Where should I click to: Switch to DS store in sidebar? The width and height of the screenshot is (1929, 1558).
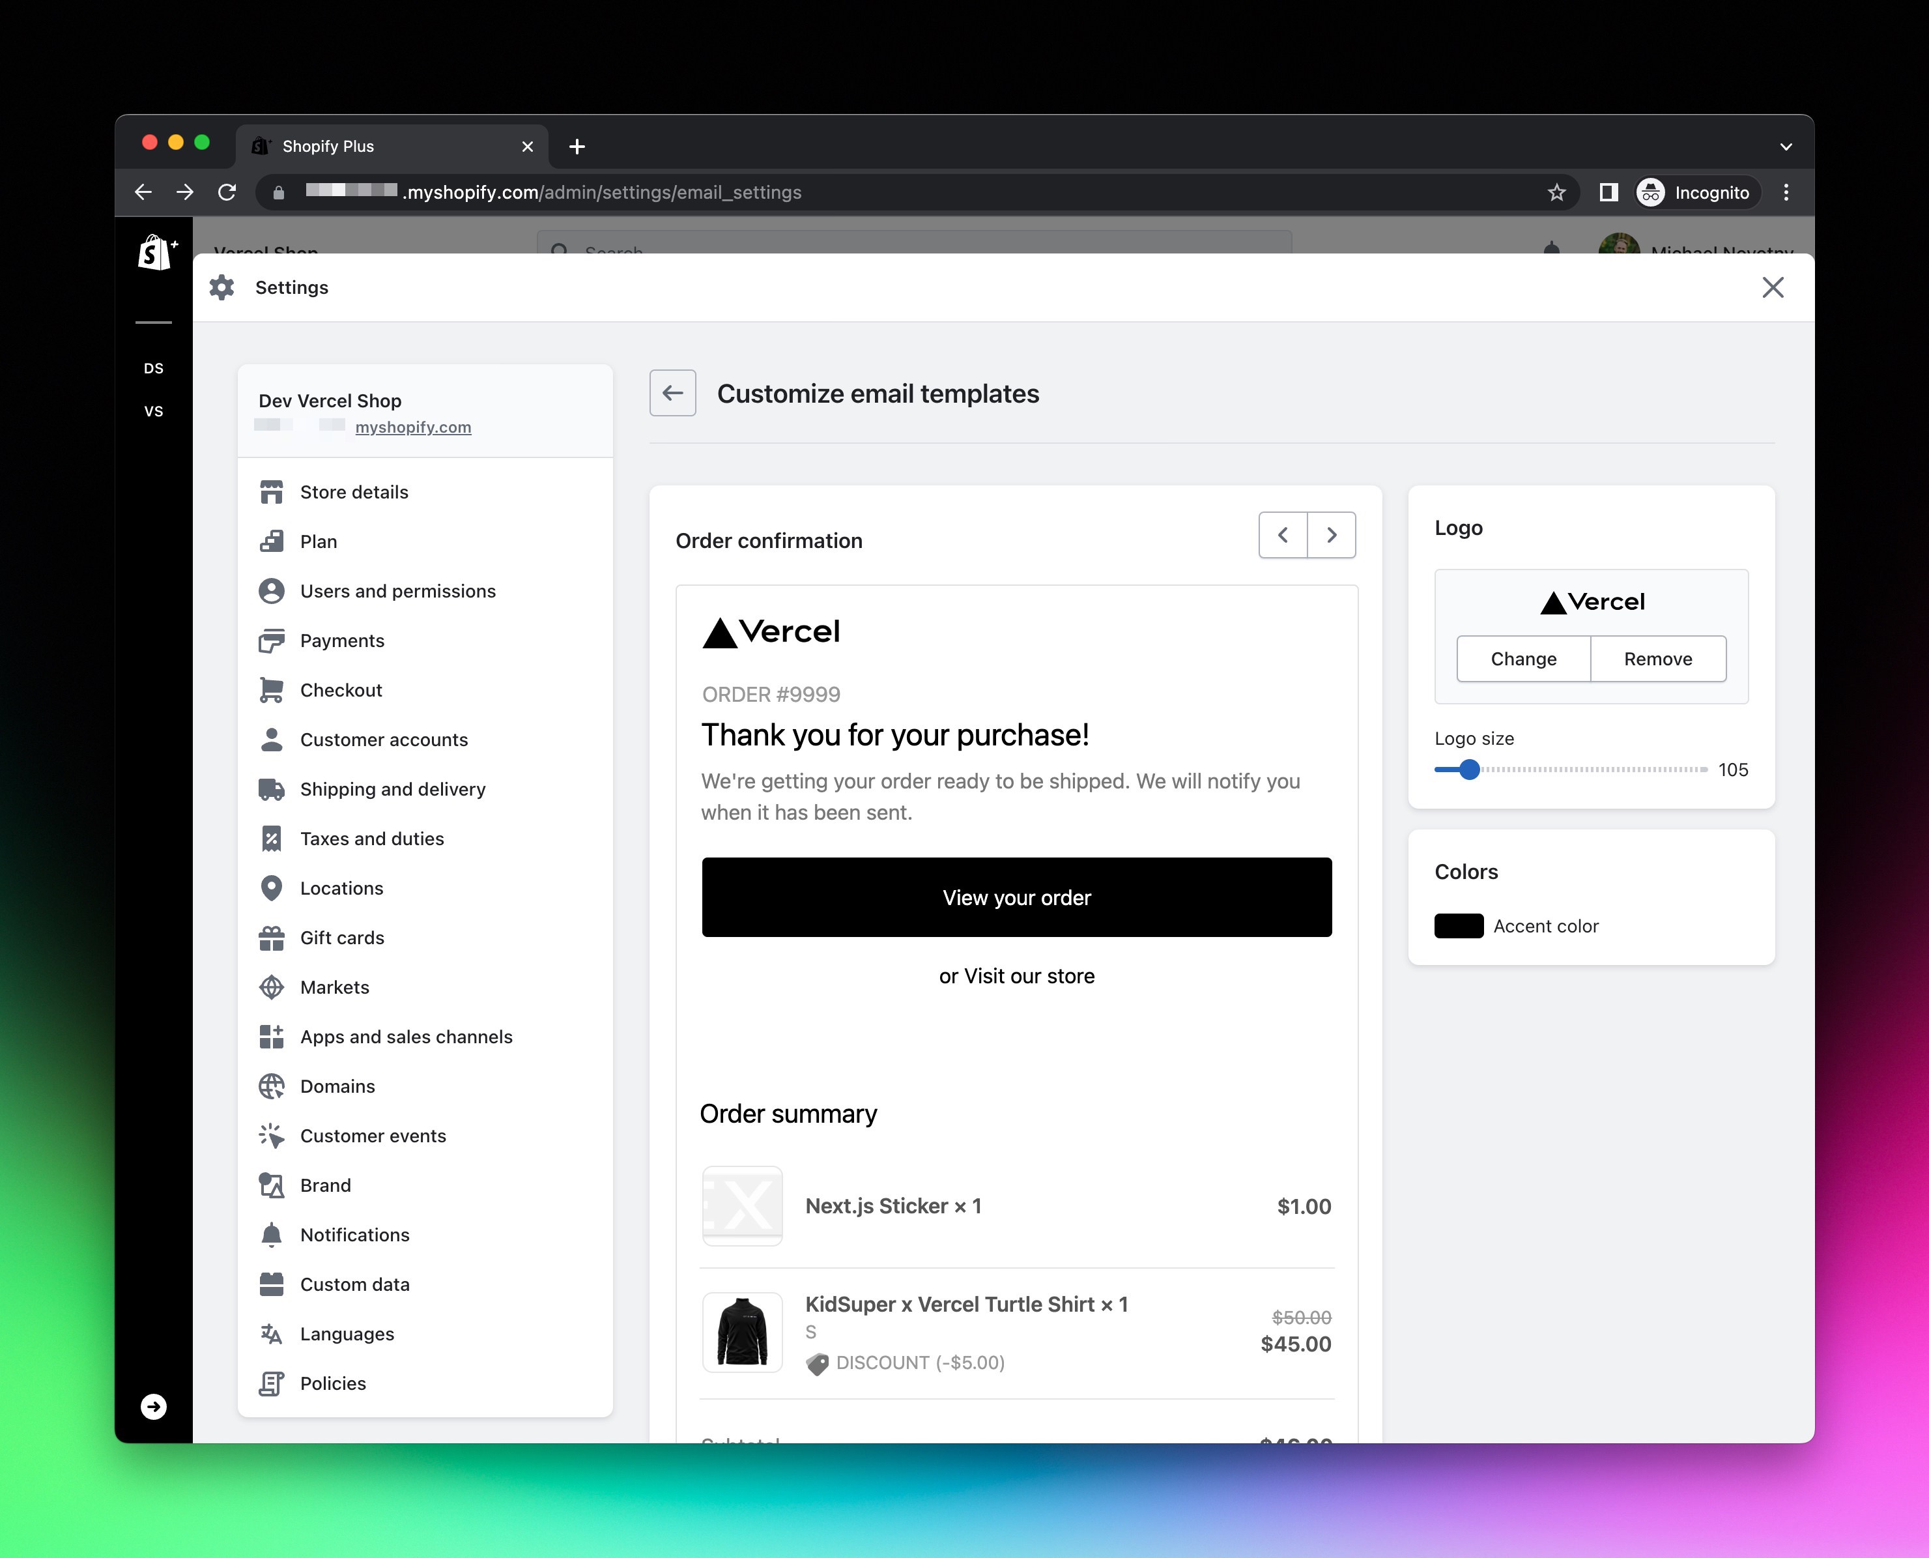click(x=154, y=368)
